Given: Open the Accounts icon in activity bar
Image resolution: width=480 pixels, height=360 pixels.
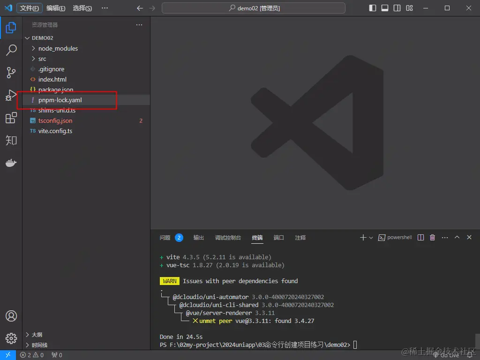Looking at the screenshot, I should (x=11, y=316).
